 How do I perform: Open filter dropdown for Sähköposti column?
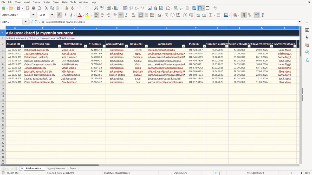(x=183, y=46)
